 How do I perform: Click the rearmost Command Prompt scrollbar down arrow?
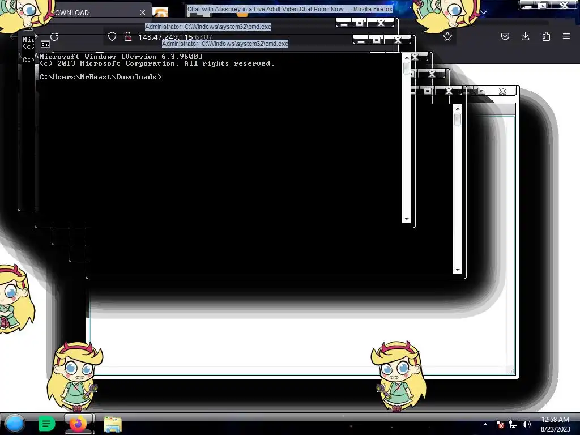458,270
